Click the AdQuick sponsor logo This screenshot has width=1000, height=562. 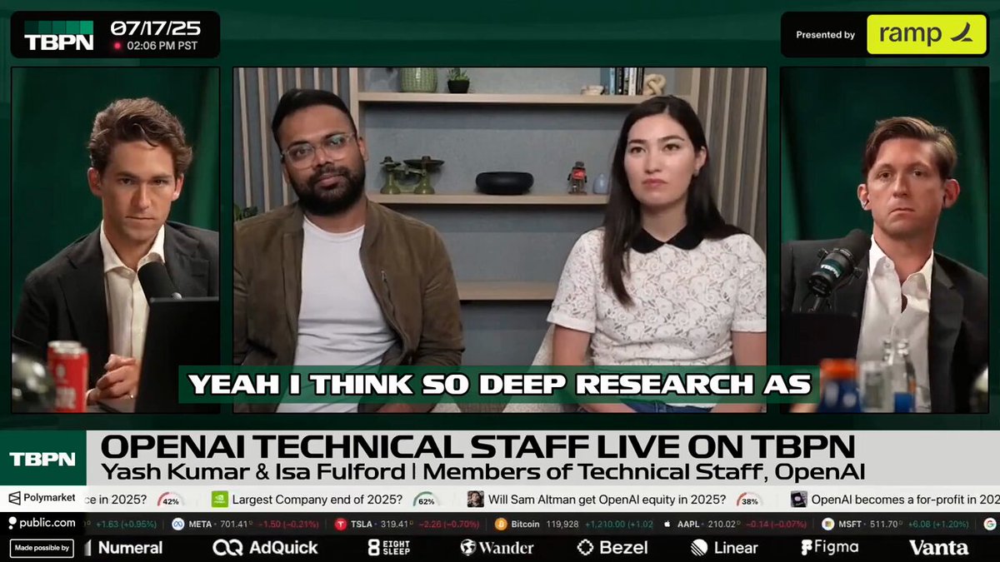coord(265,548)
